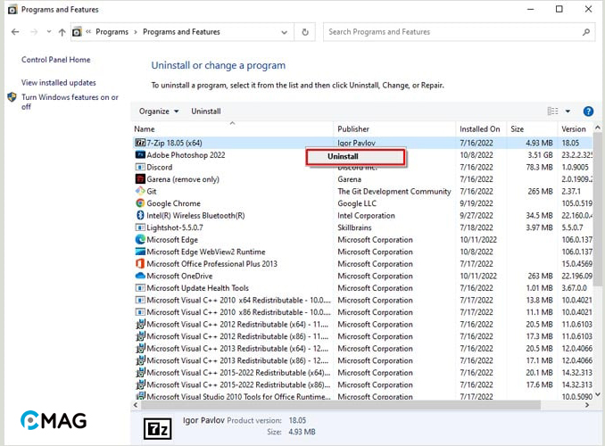The image size is (605, 446).
Task: Open recent locations dropdown arrow
Action: (49, 32)
